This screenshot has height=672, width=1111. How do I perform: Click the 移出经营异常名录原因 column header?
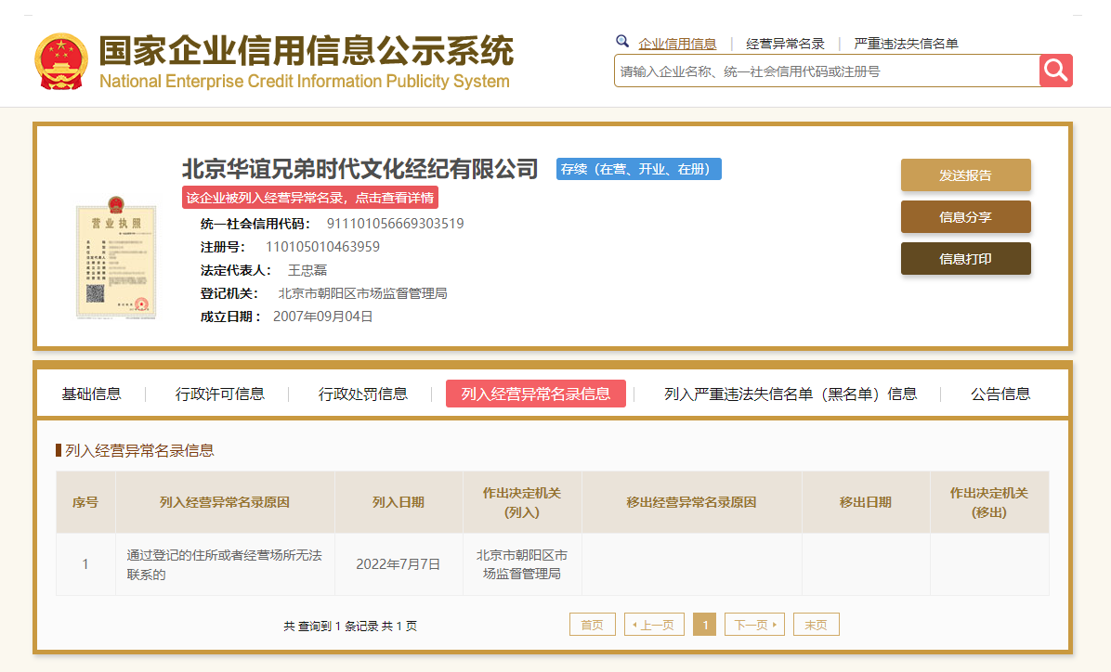pyautogui.click(x=691, y=502)
